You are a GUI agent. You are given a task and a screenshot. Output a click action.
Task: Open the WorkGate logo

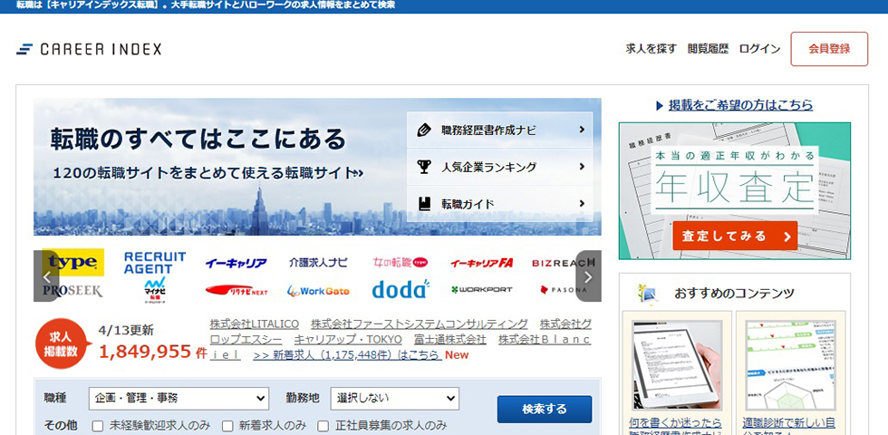click(x=318, y=291)
